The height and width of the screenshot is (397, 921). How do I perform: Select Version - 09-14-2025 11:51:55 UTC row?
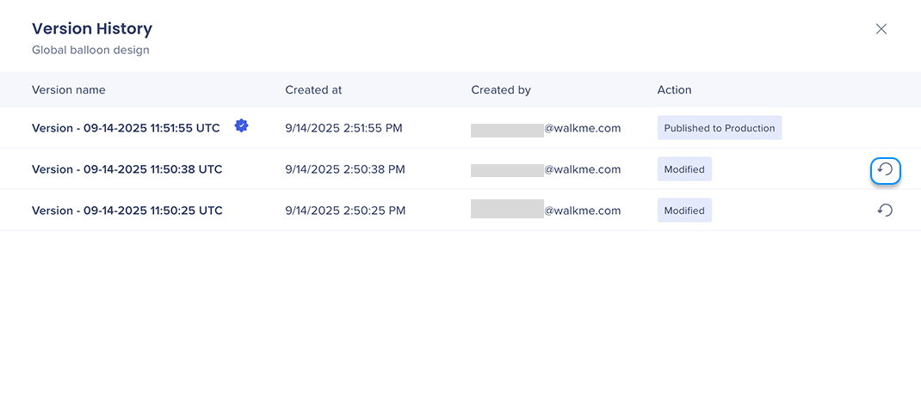pyautogui.click(x=126, y=128)
